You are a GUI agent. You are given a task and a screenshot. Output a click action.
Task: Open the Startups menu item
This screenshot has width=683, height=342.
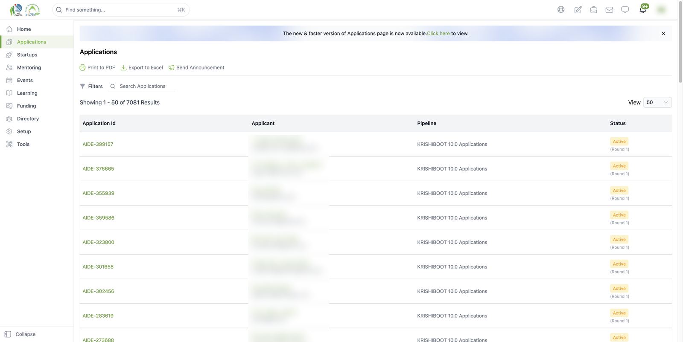27,55
